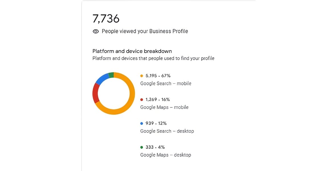Select the "Google Search – mobile" label

tap(166, 83)
